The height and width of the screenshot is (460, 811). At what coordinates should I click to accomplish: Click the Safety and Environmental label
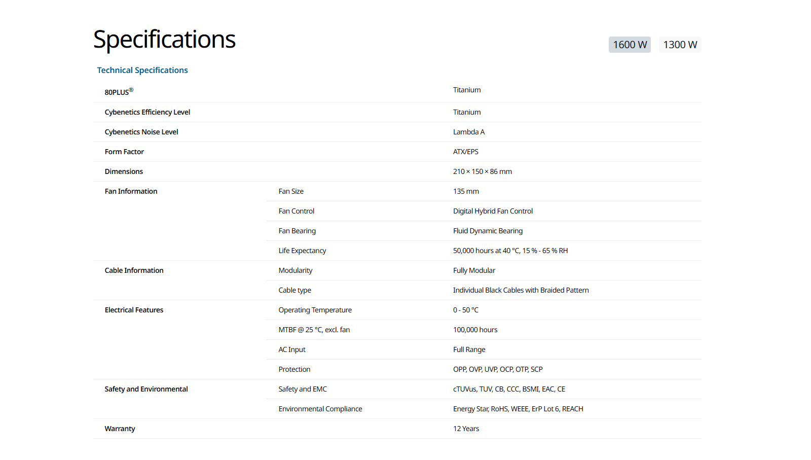[x=146, y=389]
